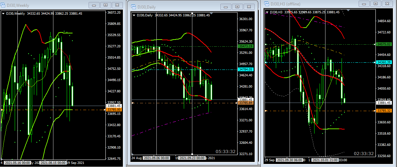Click the chart shift triangle in H3 chart
Screen dimensions: 397x167
tap(348, 10)
